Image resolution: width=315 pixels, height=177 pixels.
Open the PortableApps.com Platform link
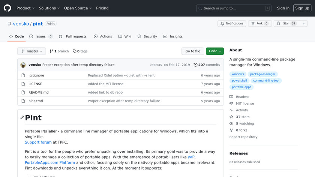[x=50, y=162]
